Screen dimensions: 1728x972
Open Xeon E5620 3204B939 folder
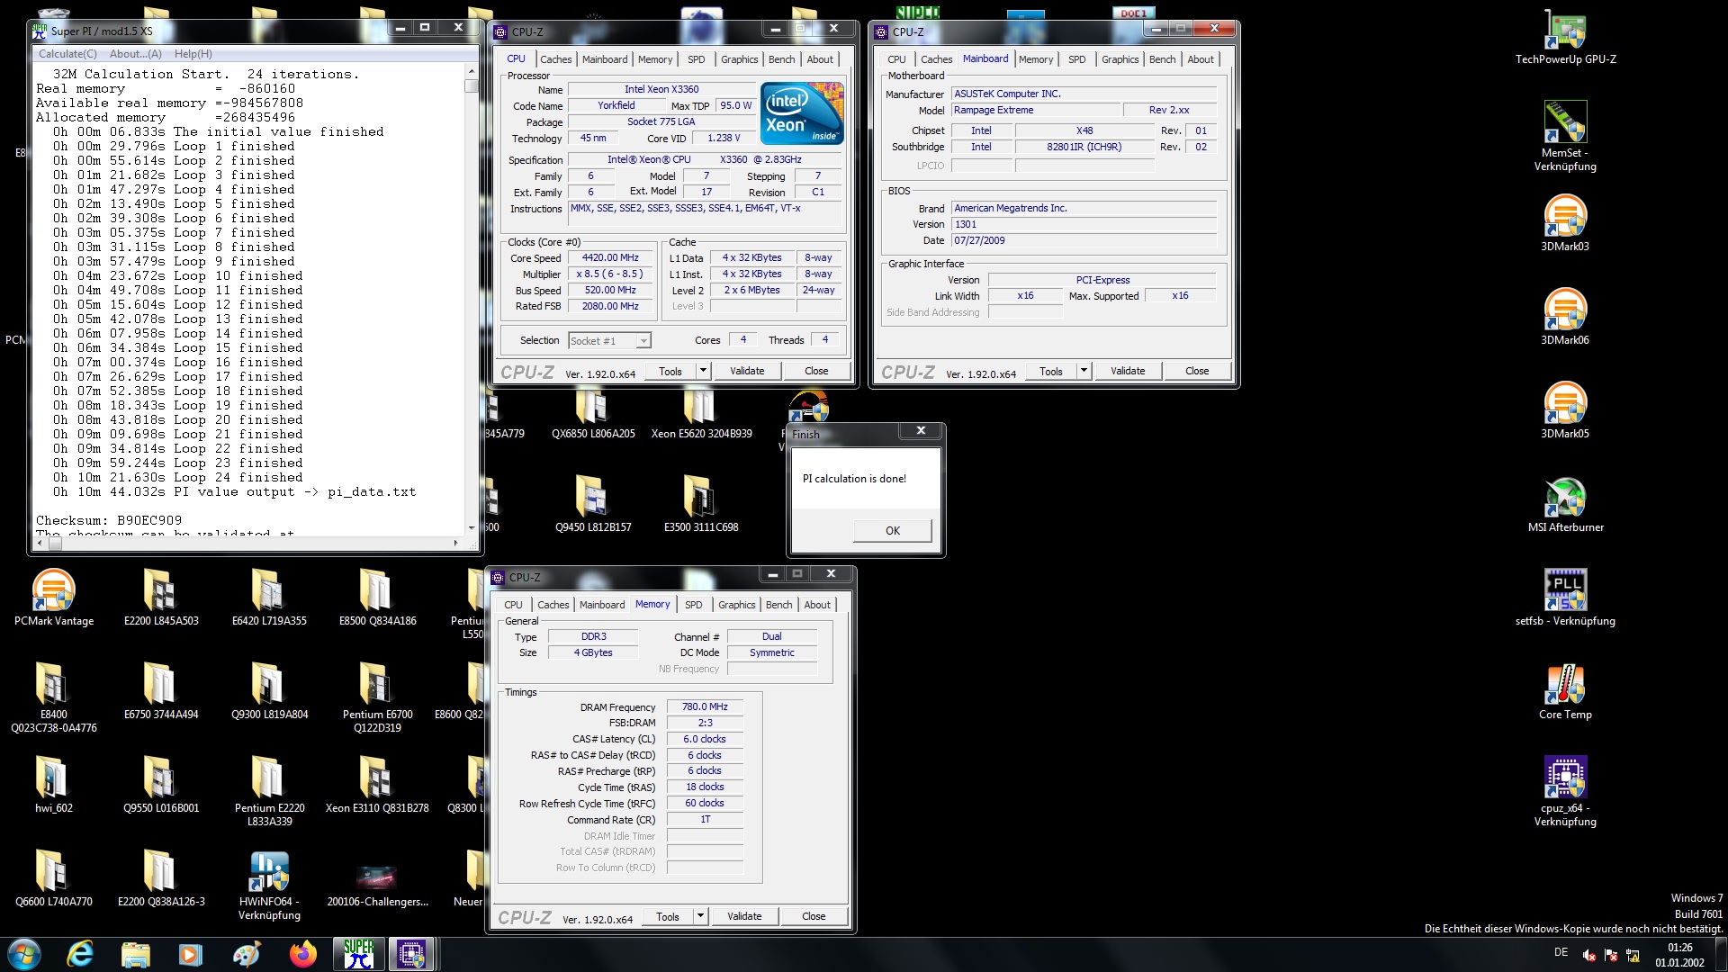pos(701,414)
